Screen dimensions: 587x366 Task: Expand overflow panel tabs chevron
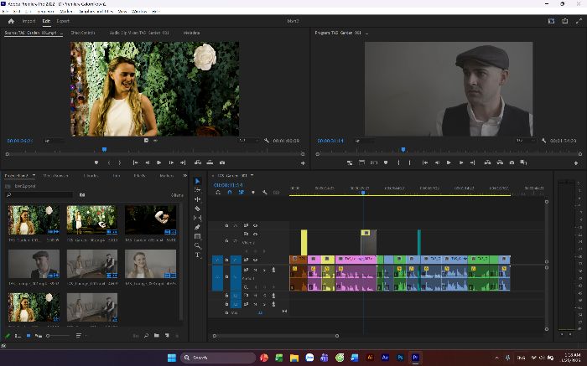(185, 175)
